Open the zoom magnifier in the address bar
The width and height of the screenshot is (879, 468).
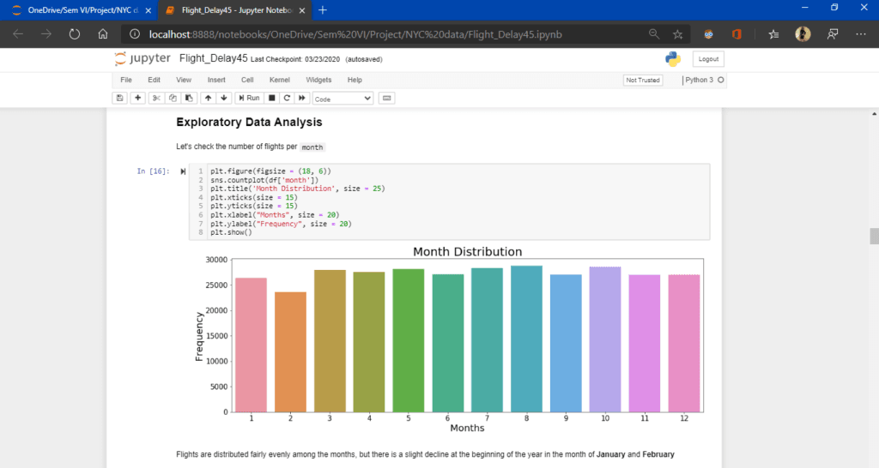tap(653, 34)
